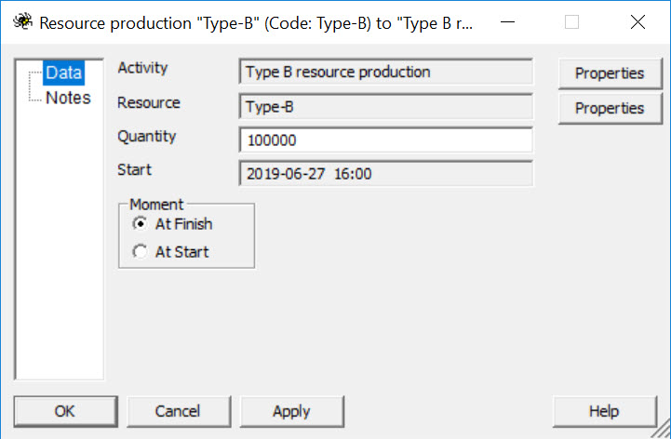Open Properties for the Activity row
Image resolution: width=671 pixels, height=439 pixels.
[609, 73]
